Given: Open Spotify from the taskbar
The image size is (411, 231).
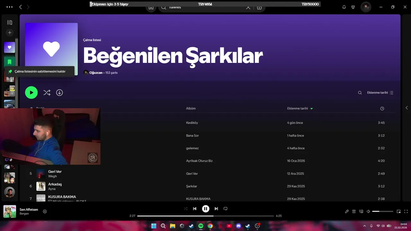Looking at the screenshot, I should (x=201, y=226).
